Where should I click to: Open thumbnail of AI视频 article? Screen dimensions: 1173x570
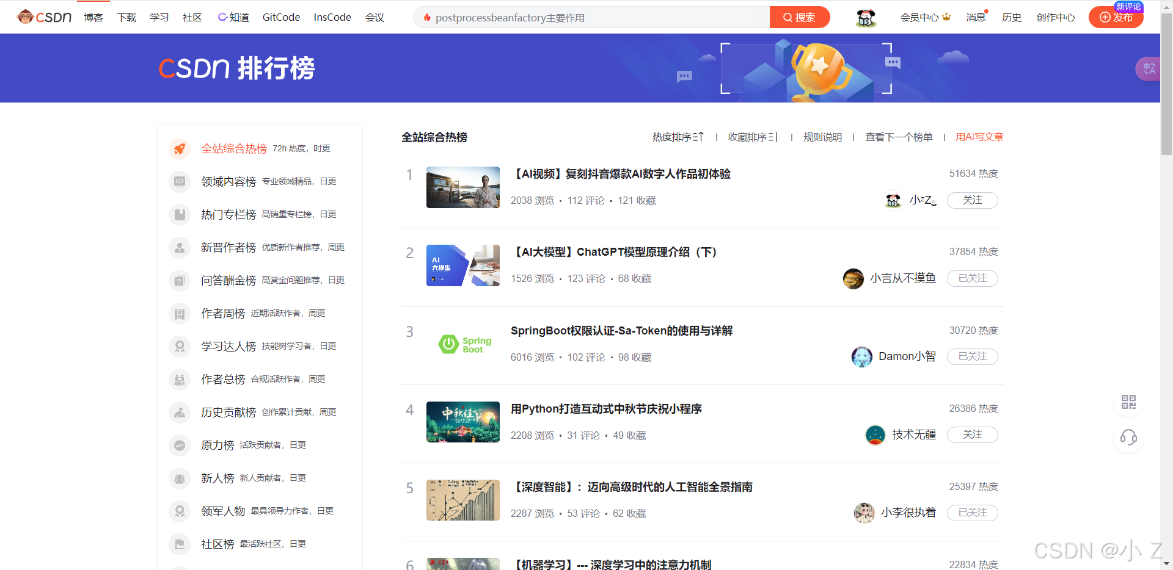click(x=463, y=187)
